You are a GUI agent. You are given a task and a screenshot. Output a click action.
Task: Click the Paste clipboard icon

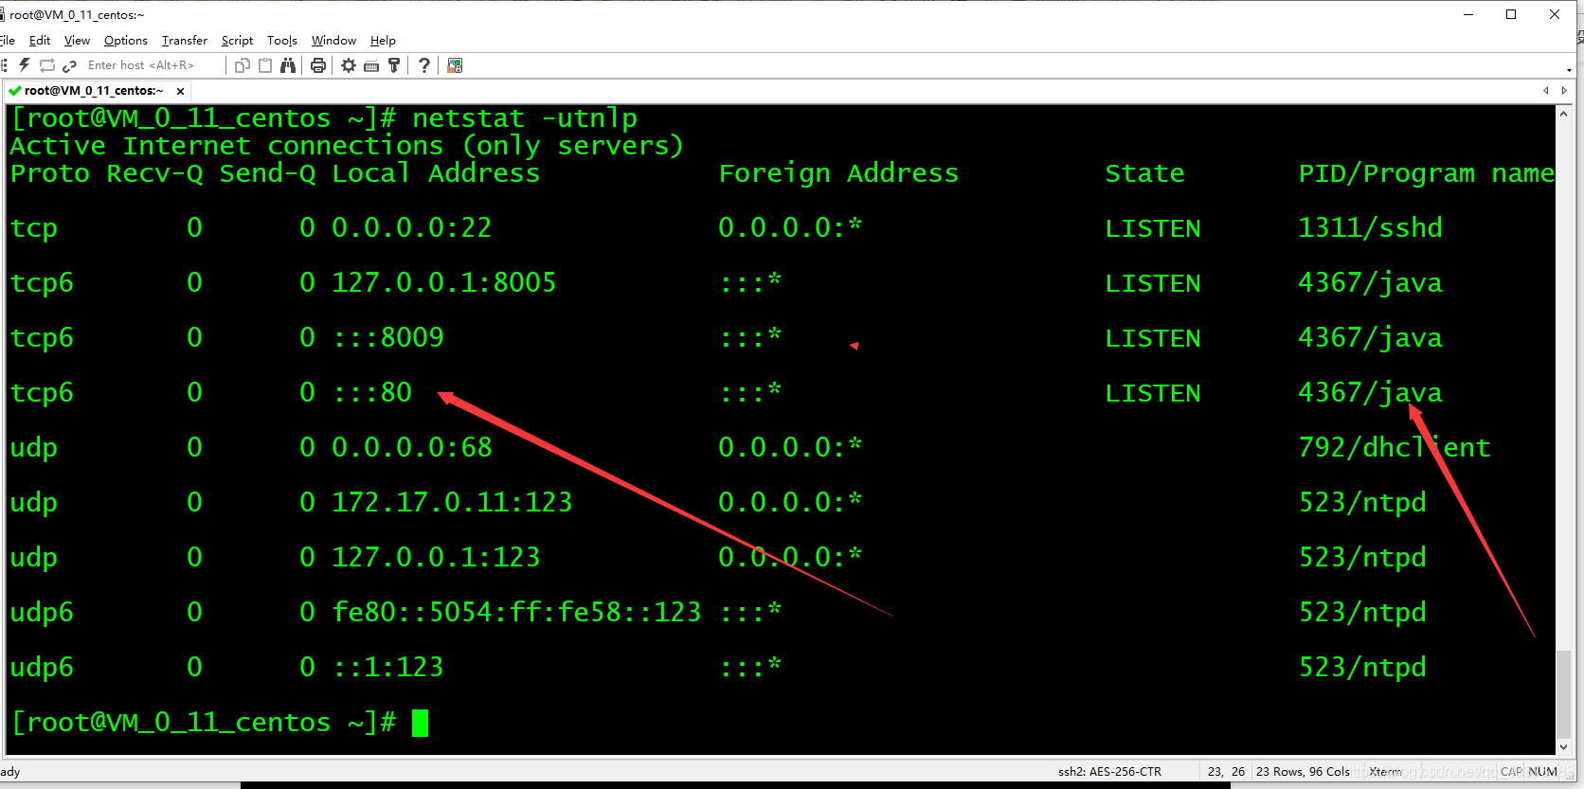click(265, 65)
